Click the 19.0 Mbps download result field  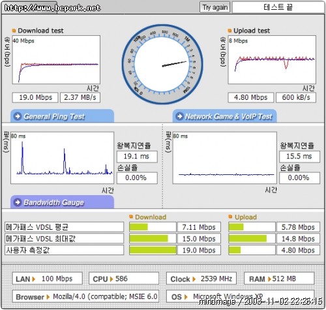(x=35, y=97)
